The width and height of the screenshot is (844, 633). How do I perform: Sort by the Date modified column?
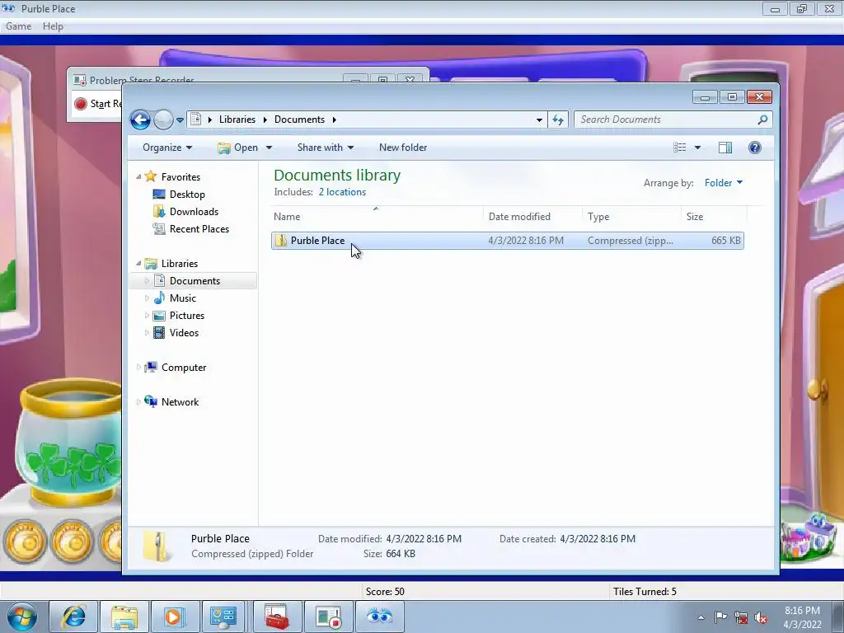point(532,217)
